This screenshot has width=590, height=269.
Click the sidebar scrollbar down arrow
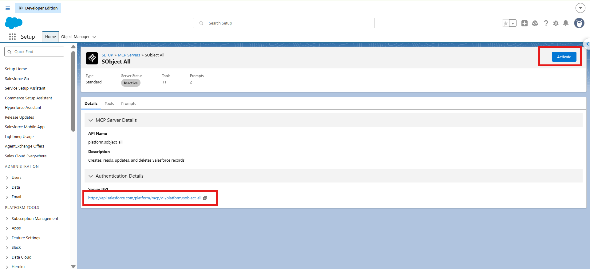(73, 266)
